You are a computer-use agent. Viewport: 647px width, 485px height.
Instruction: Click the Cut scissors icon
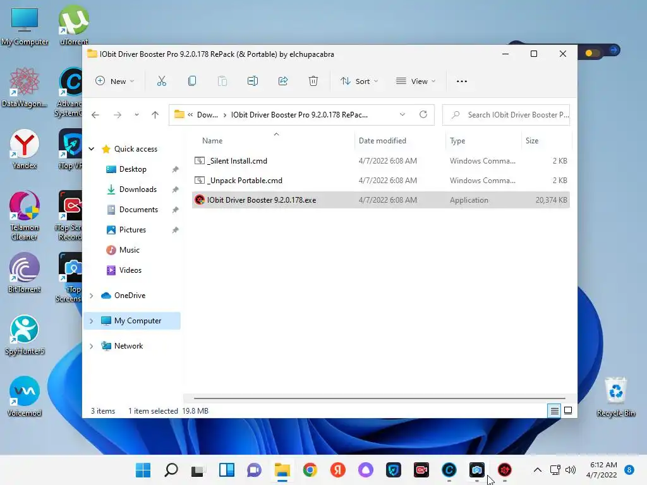click(161, 81)
